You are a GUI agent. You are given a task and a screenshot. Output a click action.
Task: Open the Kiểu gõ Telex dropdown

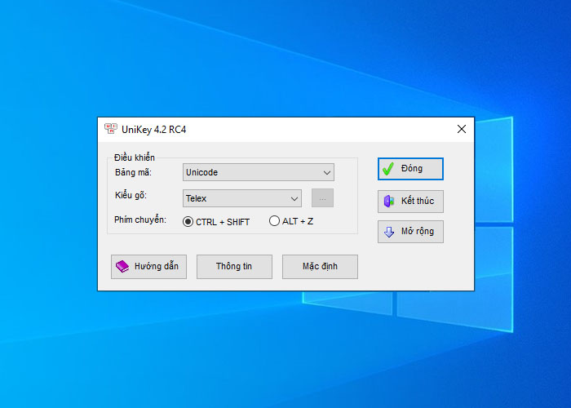pos(241,198)
